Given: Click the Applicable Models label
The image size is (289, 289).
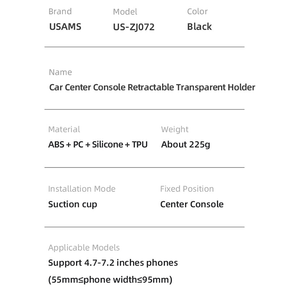Looking at the screenshot, I should point(84,248).
